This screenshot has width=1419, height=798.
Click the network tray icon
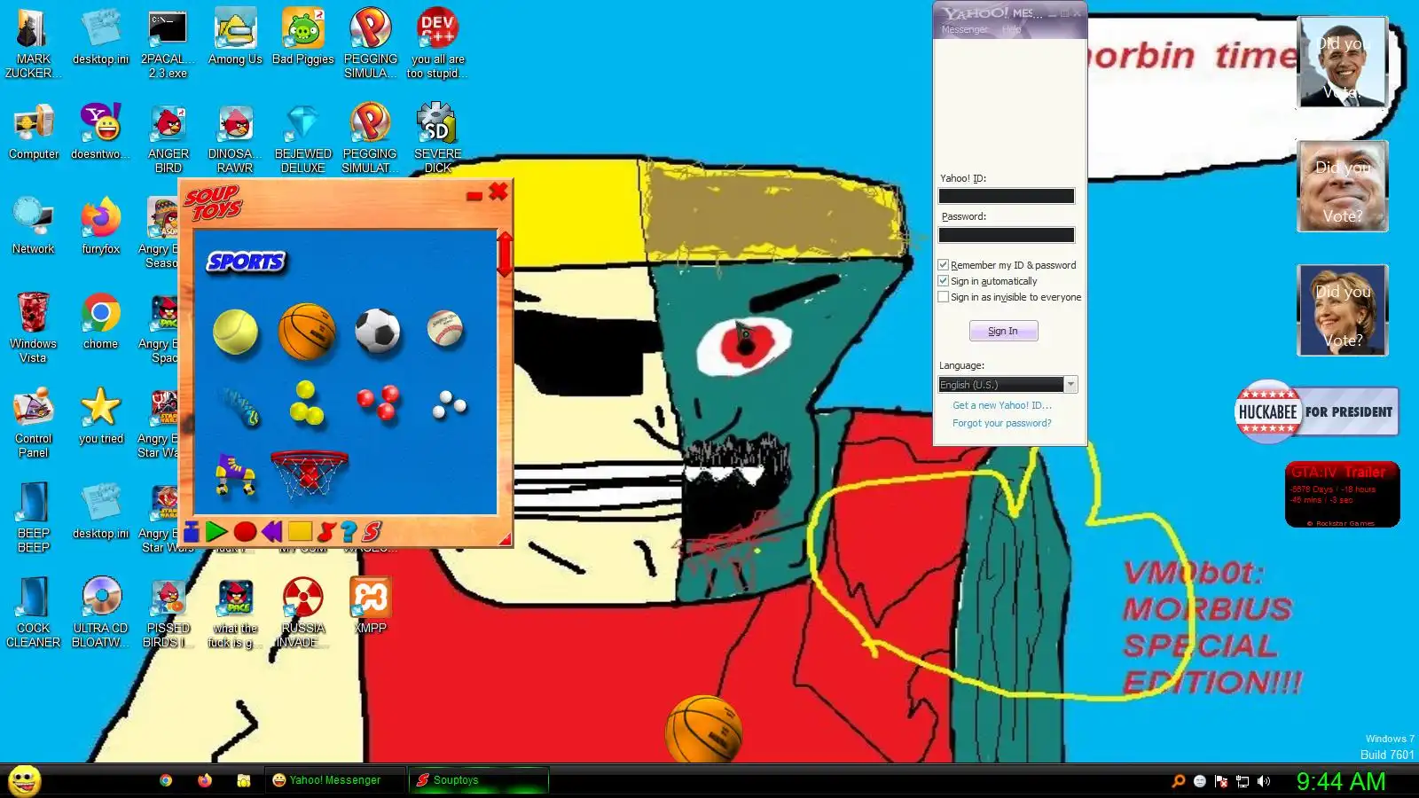coord(1243,781)
